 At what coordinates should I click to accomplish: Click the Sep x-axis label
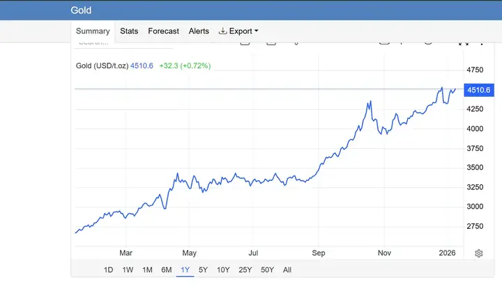tap(319, 253)
